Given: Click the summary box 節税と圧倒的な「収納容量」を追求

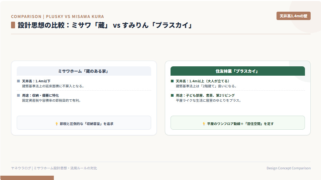Looking at the screenshot, I should click(x=84, y=123).
